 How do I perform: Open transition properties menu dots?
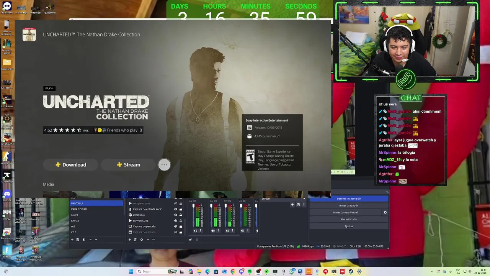(304, 205)
